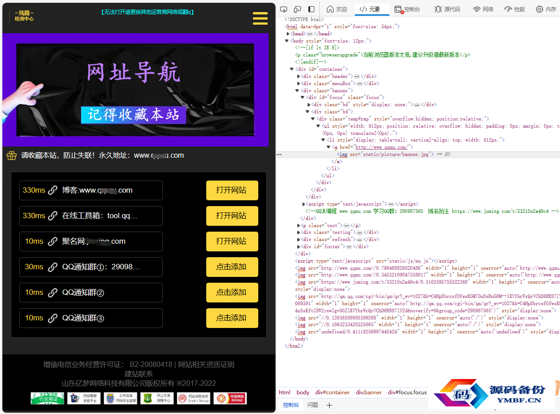This screenshot has height=414, width=560.
Task: Click the inspect element picker icon
Action: [x=283, y=9]
